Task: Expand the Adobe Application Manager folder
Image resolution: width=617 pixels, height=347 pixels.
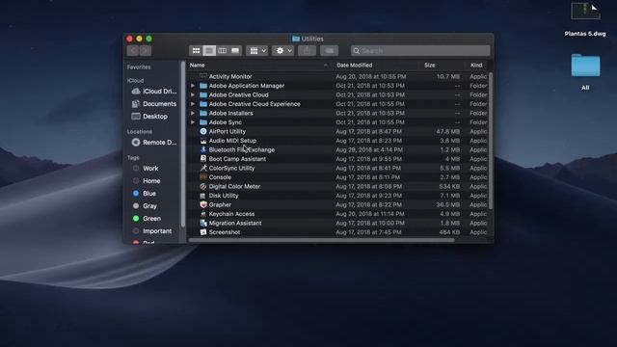Action: point(193,86)
